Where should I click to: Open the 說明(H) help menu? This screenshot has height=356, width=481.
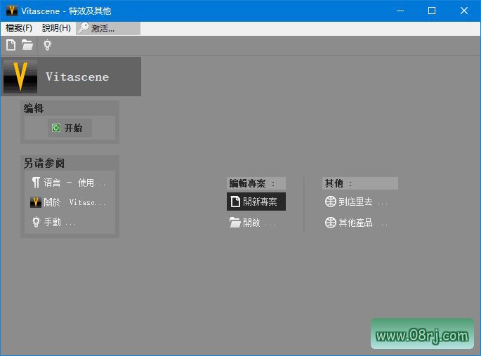pyautogui.click(x=56, y=28)
